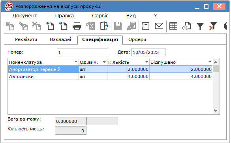The image size is (231, 143).
Task: Open the ? help menu
Action: 155,16
